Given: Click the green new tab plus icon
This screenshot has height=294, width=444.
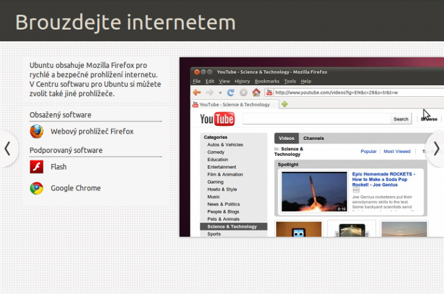Looking at the screenshot, I should (x=284, y=104).
